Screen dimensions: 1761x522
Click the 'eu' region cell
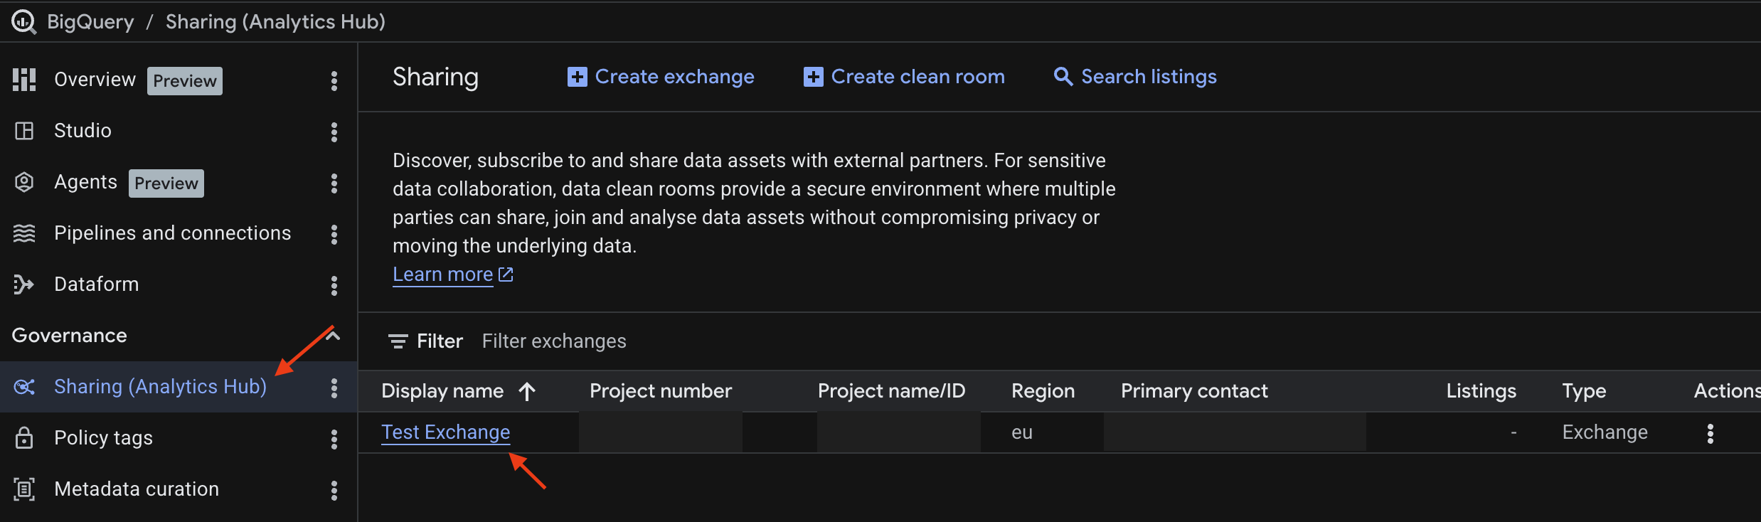point(1022,432)
